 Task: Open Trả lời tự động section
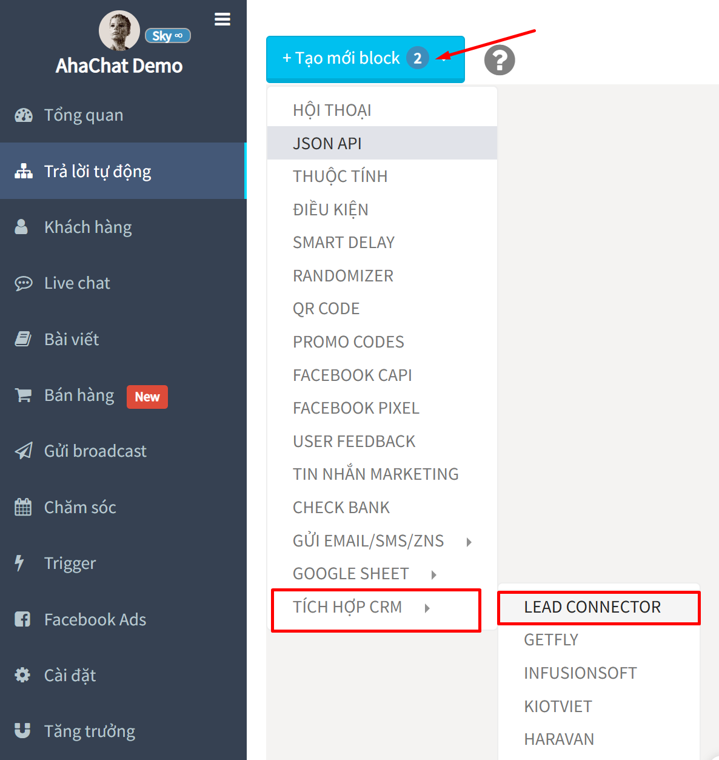(x=123, y=171)
